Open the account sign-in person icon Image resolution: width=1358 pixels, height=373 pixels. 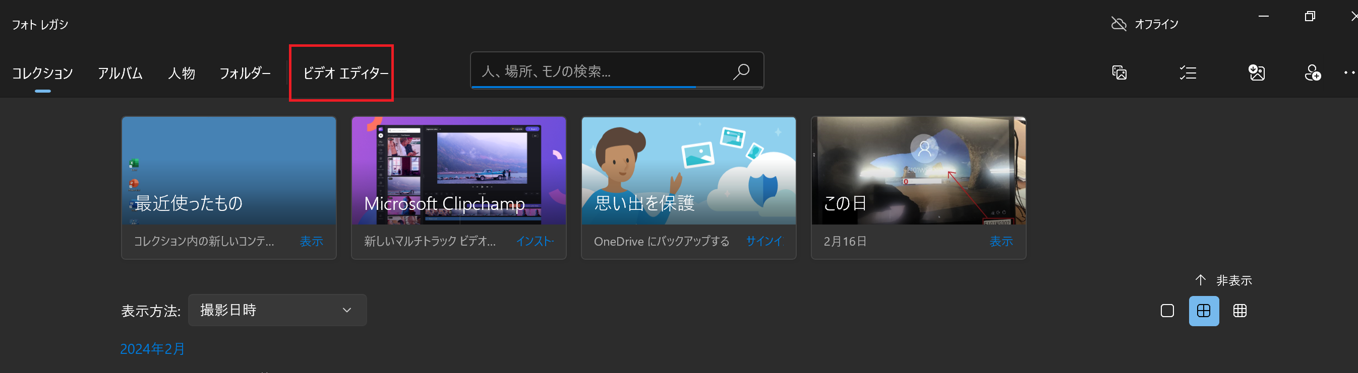1312,72
